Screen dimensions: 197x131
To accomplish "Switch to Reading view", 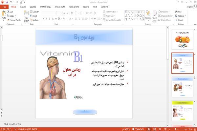I will coord(160,129).
